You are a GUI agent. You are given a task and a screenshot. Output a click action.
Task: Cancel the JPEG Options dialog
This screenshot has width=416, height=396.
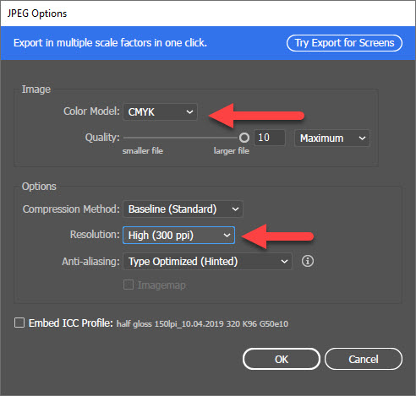pos(364,359)
